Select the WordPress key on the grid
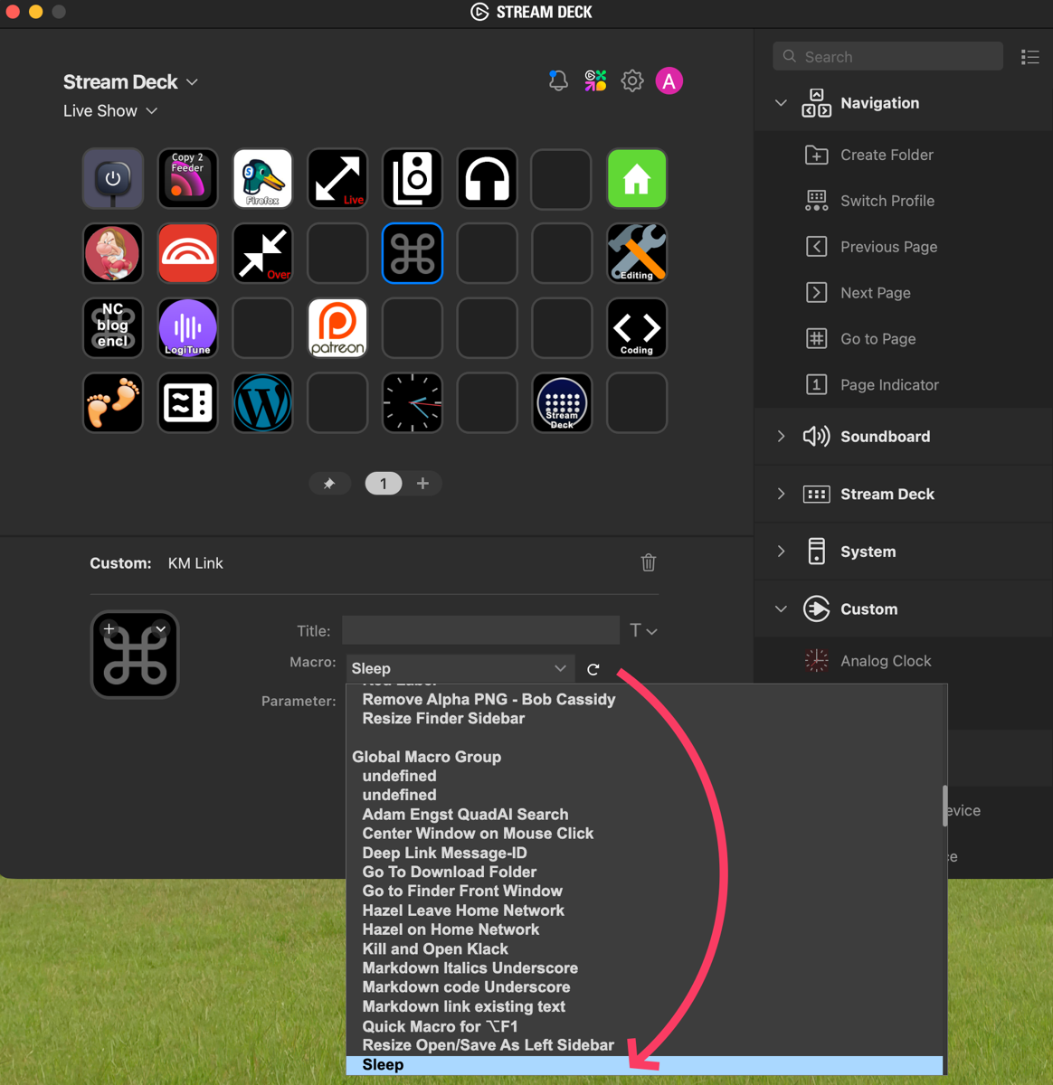 coord(262,402)
